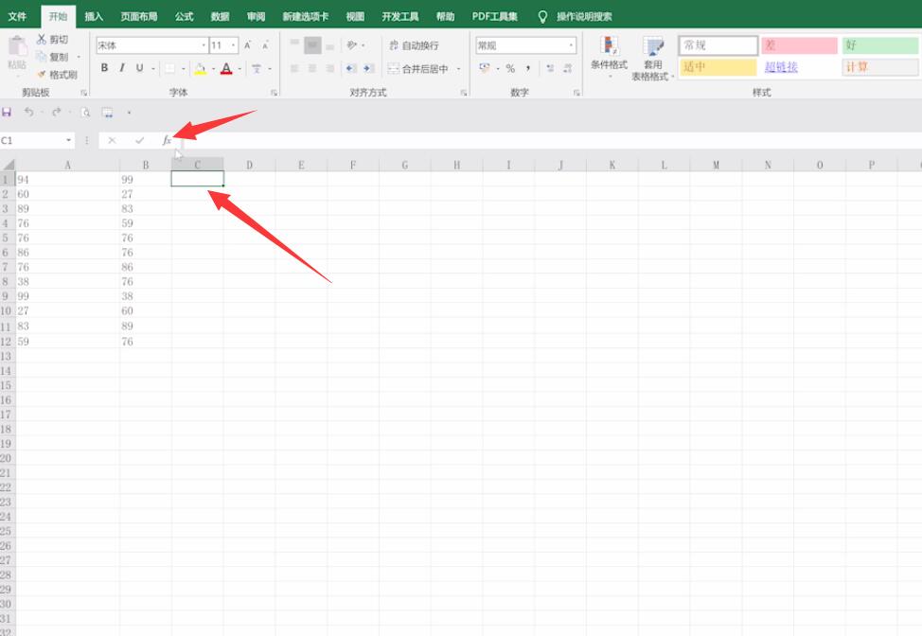Click the formula bar input area
This screenshot has height=636, width=922.
(551, 140)
